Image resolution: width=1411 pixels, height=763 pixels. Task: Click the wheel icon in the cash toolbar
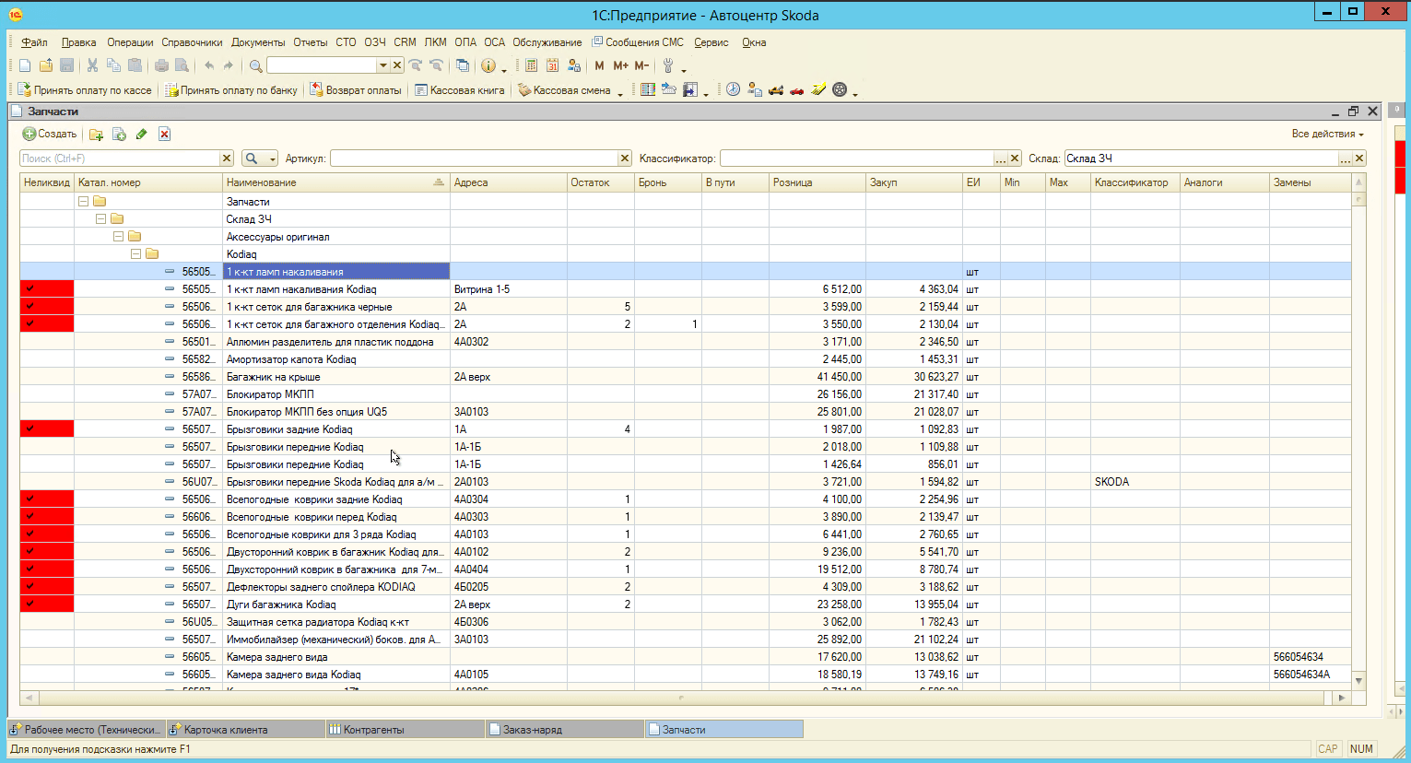[840, 90]
